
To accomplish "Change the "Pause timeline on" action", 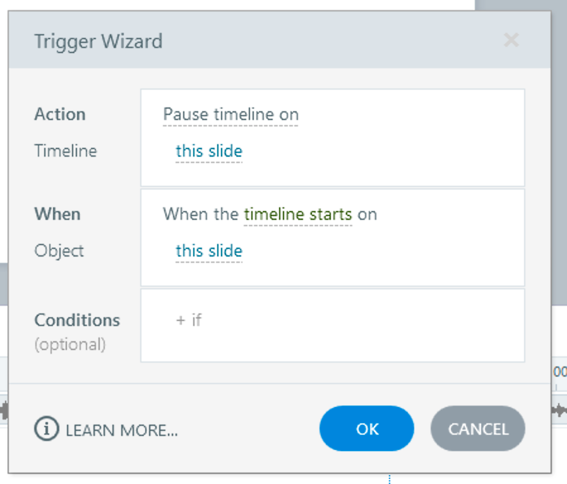I will pyautogui.click(x=230, y=114).
